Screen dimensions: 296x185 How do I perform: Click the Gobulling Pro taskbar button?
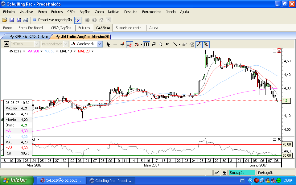click(111, 180)
